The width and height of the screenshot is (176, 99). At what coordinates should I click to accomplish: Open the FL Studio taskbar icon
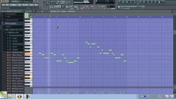20,97
